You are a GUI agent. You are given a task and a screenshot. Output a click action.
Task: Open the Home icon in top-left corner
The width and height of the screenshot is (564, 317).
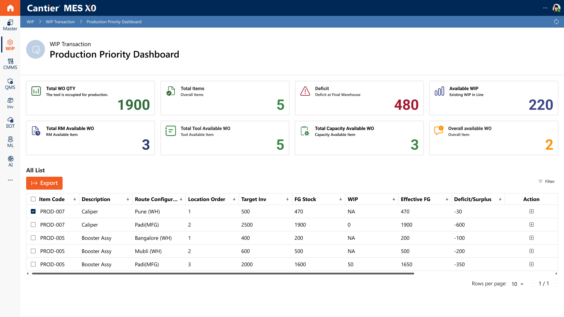(x=10, y=8)
